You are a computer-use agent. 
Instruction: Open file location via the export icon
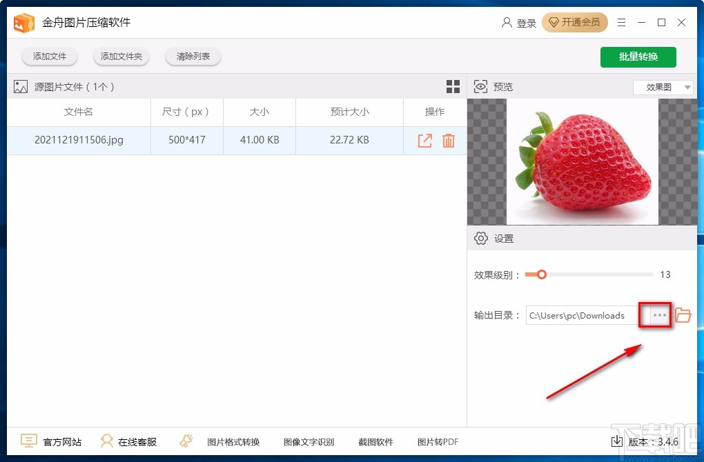coord(425,140)
